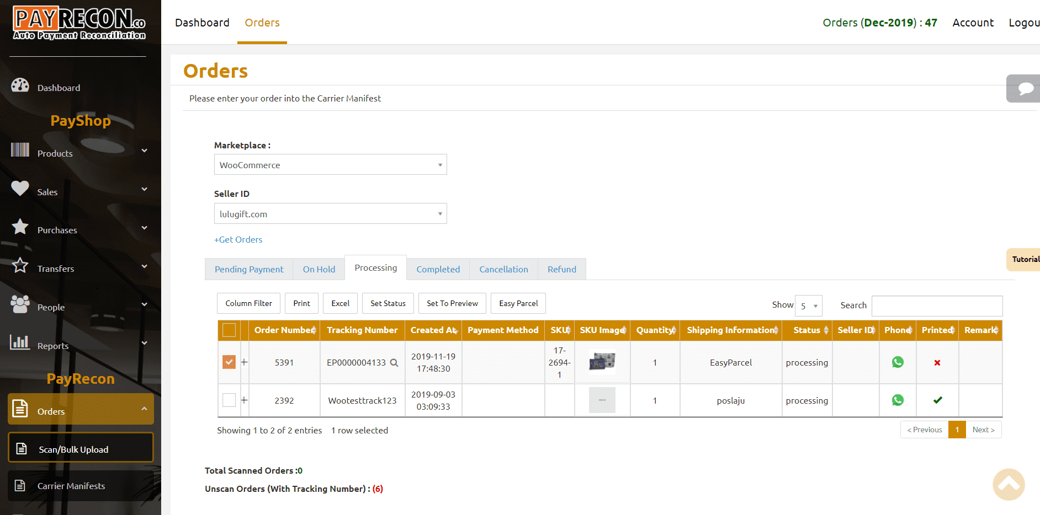Click the People group icon
The image size is (1040, 515).
pos(20,304)
